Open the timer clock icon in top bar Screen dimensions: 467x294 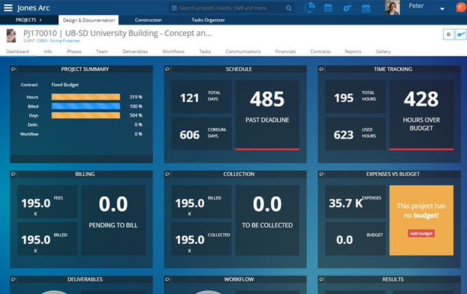tap(310, 8)
